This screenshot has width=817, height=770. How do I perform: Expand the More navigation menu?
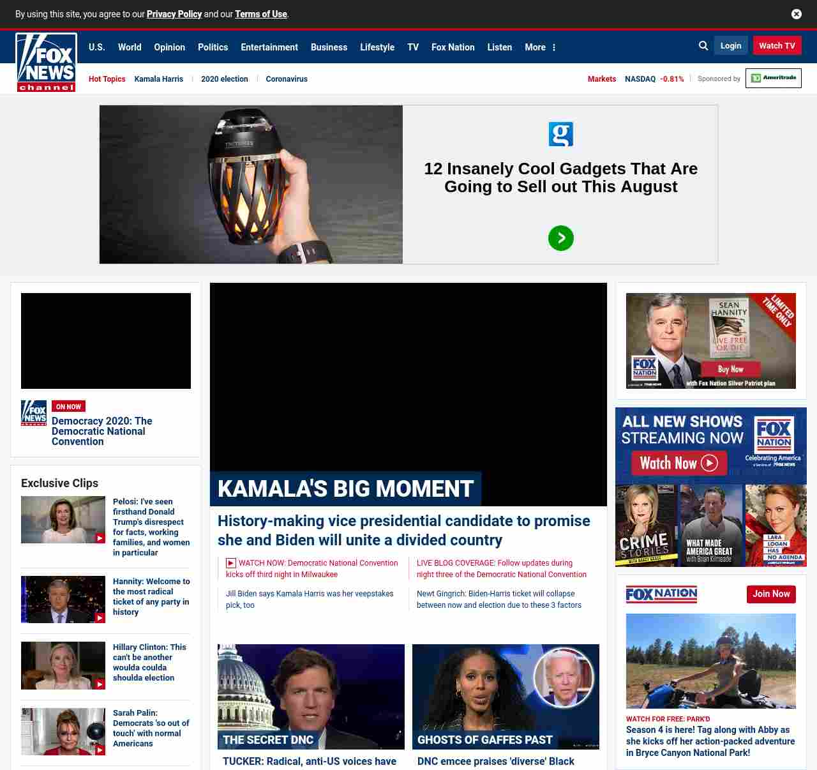click(540, 47)
